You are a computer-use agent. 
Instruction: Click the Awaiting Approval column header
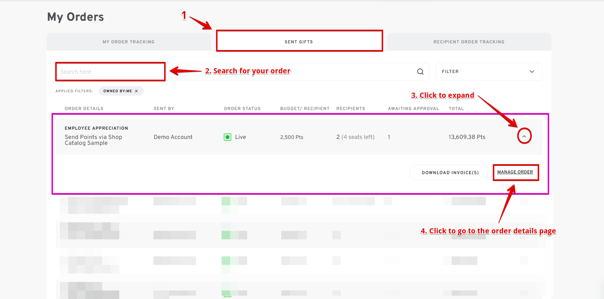[413, 109]
